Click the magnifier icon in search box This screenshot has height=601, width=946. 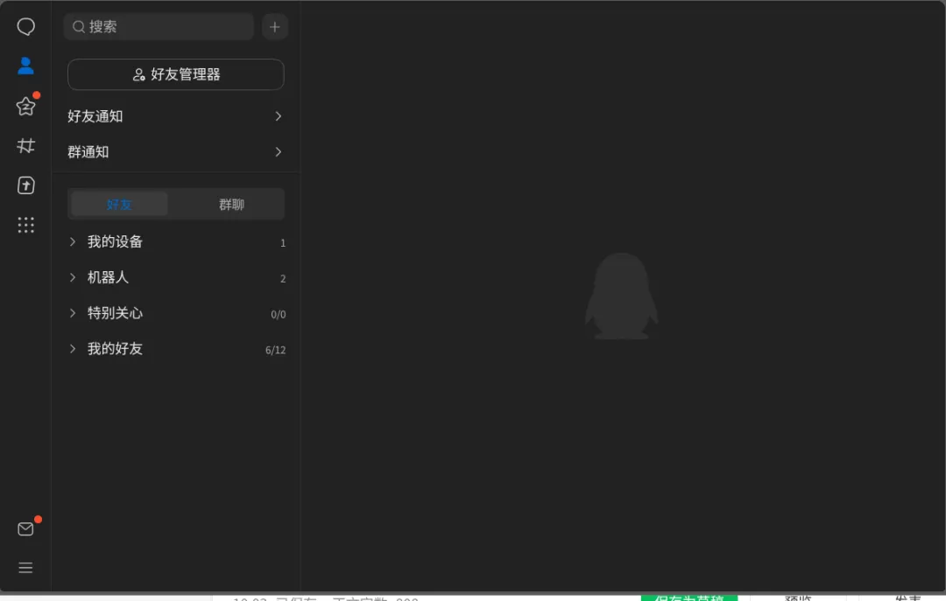click(x=79, y=26)
